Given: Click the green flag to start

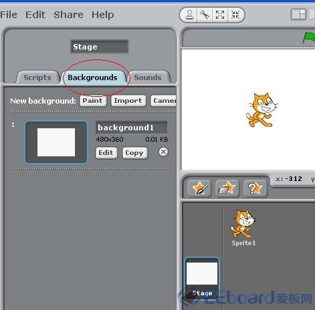Looking at the screenshot, I should click(309, 37).
